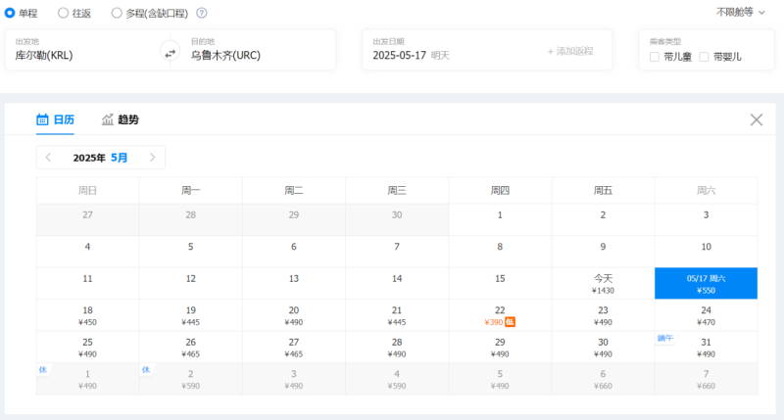Pick May 25 at ¥490
The image size is (784, 420).
point(87,348)
